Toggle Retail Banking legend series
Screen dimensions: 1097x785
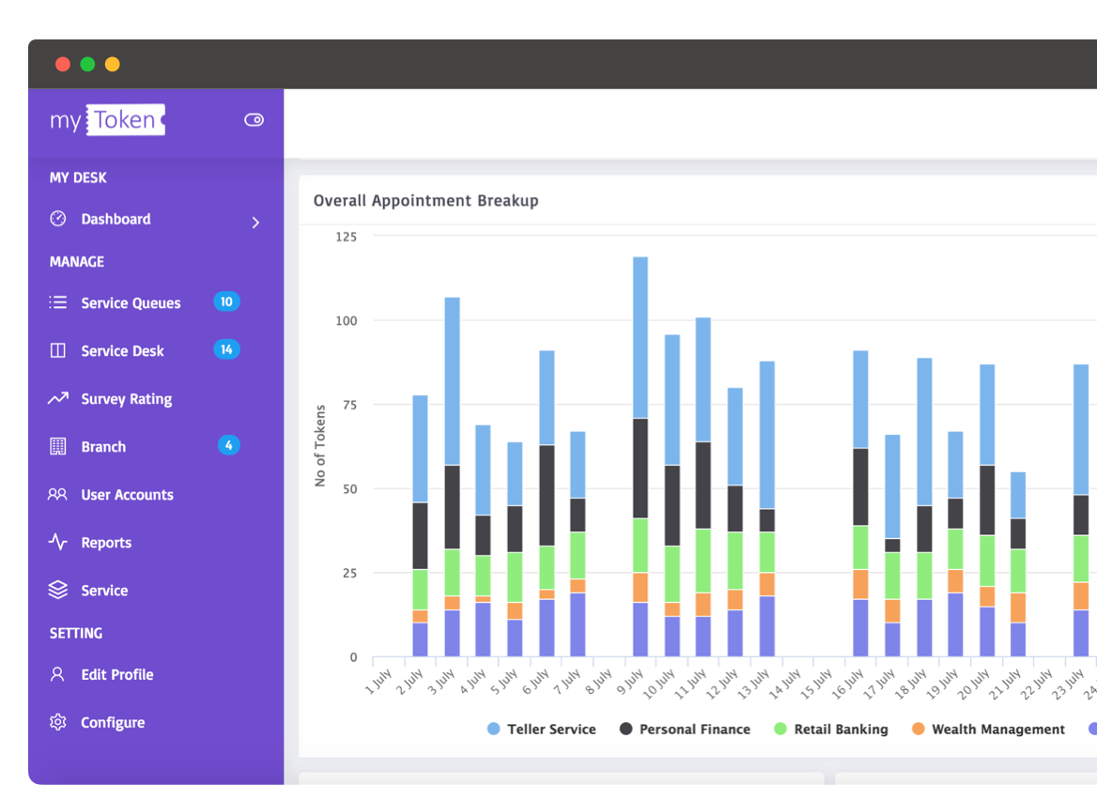[831, 729]
